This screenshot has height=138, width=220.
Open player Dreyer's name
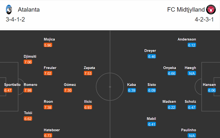(150, 51)
